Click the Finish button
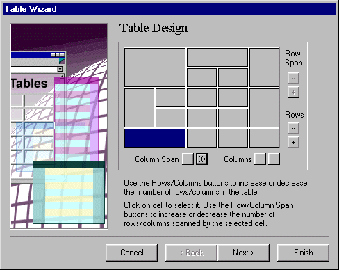 pyautogui.click(x=303, y=253)
